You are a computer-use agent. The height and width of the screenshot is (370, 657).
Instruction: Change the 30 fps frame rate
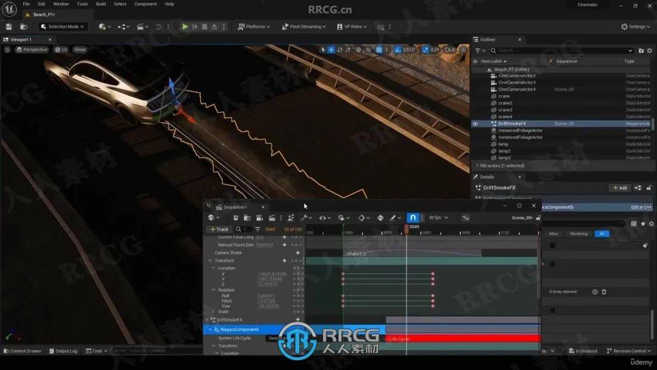pyautogui.click(x=438, y=217)
